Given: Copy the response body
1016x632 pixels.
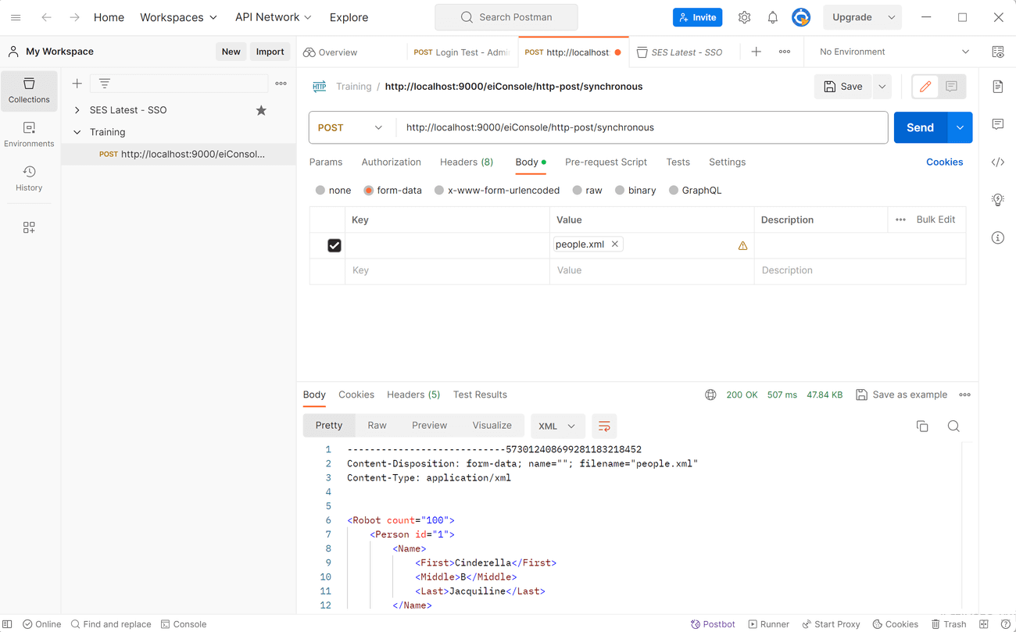Looking at the screenshot, I should point(922,426).
